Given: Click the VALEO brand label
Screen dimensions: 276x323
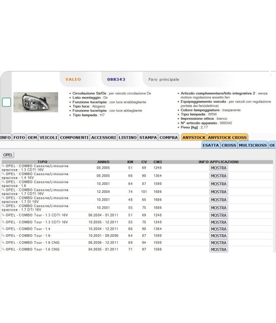Looking at the screenshot, I should (x=73, y=79).
